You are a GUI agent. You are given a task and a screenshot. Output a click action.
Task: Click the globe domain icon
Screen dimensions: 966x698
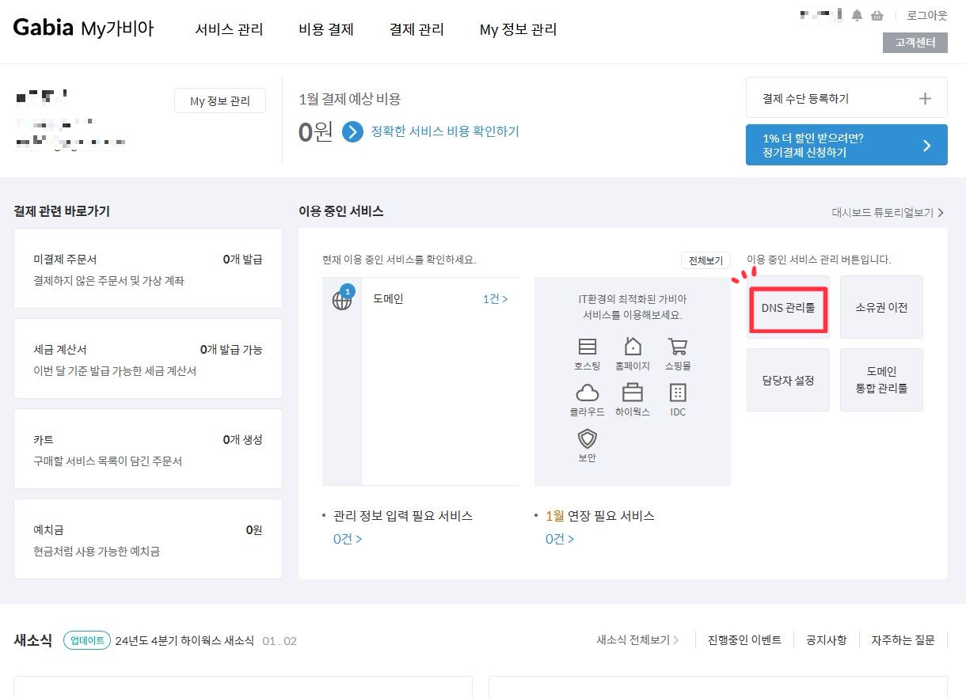click(342, 299)
